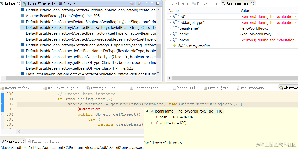This screenshot has width=298, height=149.
Task: Select the getTypeForFactoryBean stack frame
Action: pyautogui.click(x=91, y=33)
